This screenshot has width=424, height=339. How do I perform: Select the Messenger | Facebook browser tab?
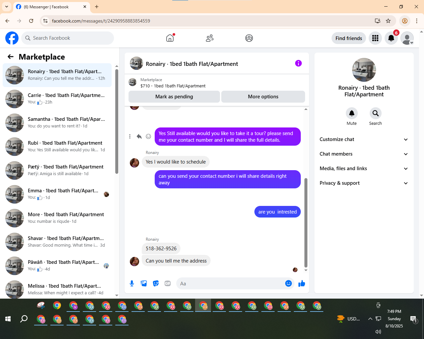click(51, 7)
